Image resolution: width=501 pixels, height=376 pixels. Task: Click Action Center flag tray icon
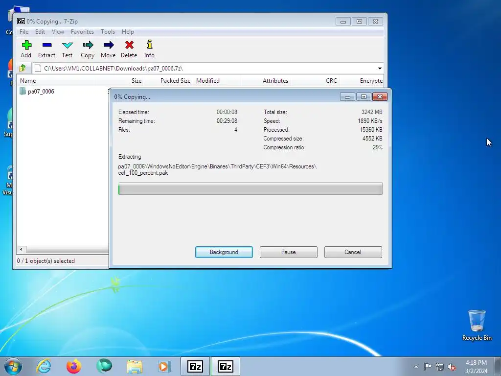coord(428,366)
